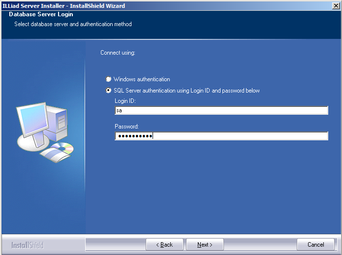Click into the Login ID text field

(x=221, y=111)
